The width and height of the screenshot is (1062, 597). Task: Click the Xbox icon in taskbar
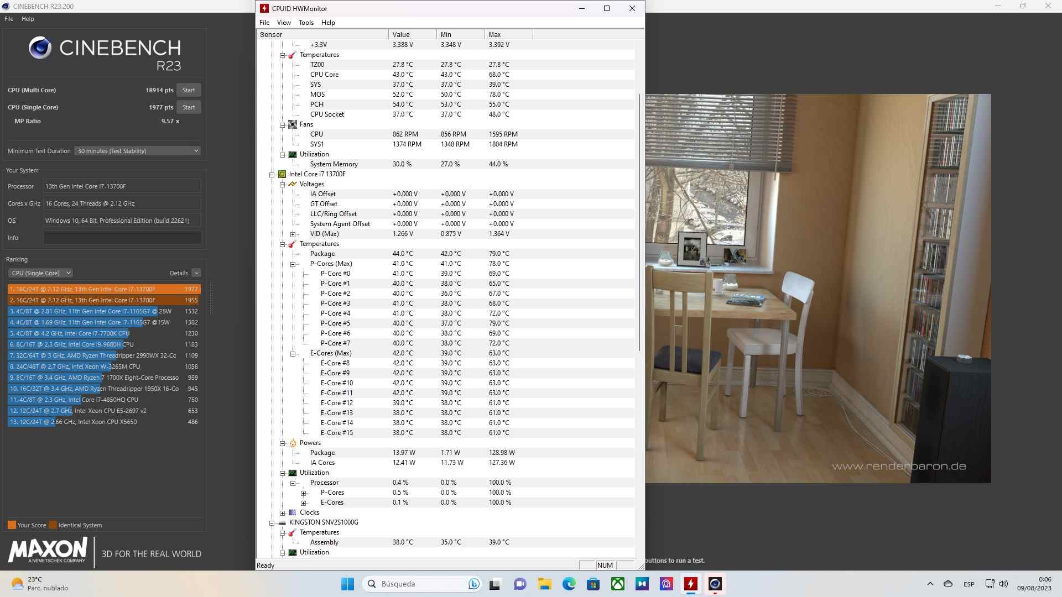click(617, 584)
